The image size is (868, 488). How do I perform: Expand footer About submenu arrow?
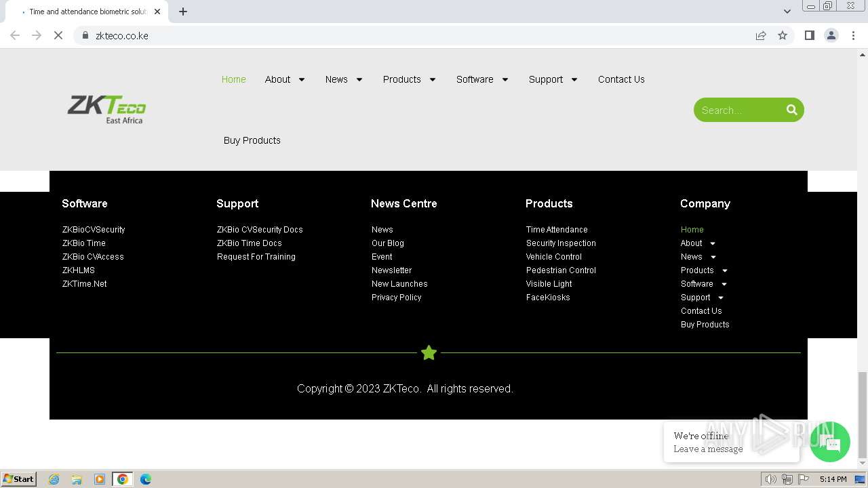click(x=713, y=243)
